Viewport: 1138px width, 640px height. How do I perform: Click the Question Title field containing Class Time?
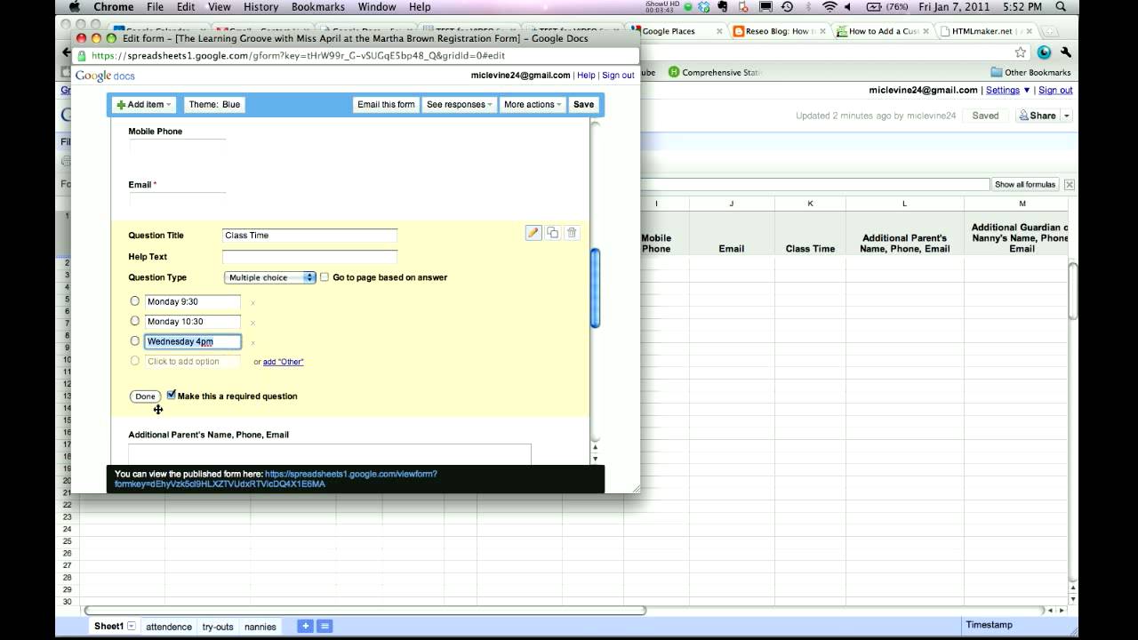coord(309,236)
